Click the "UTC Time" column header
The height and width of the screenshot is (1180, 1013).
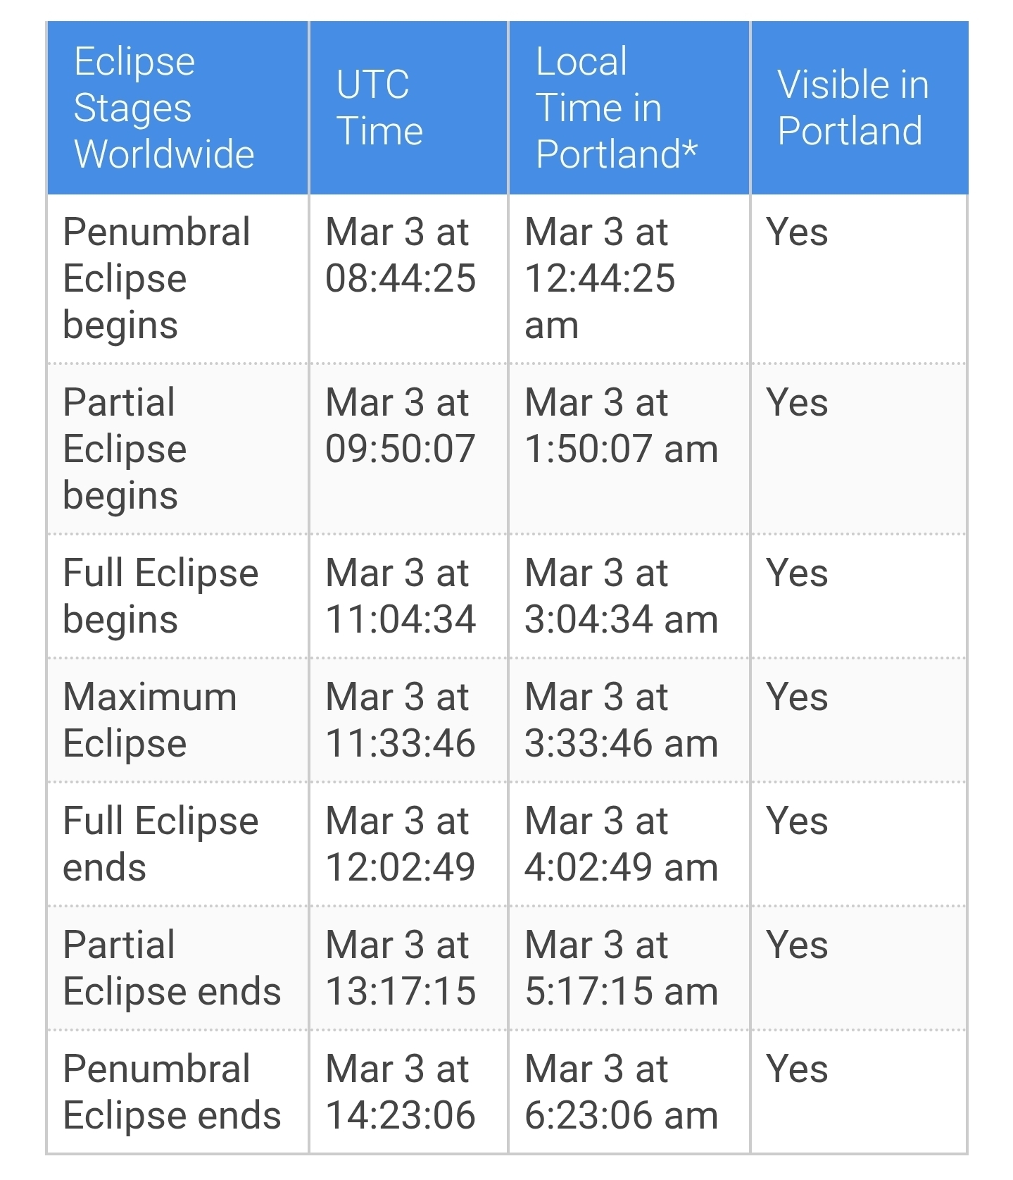tap(379, 108)
